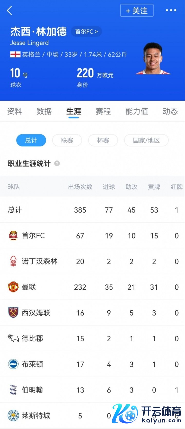Switch to the 能力值 tab

(137, 111)
